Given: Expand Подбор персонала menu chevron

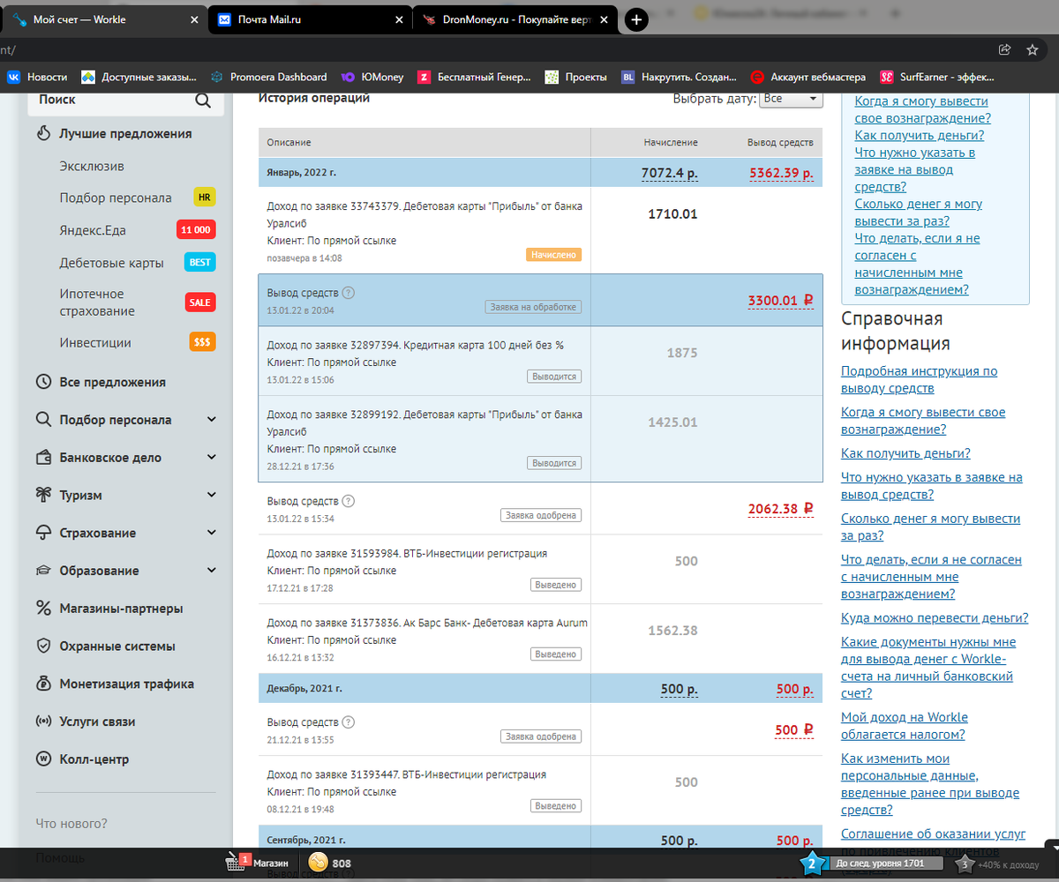Looking at the screenshot, I should [211, 420].
